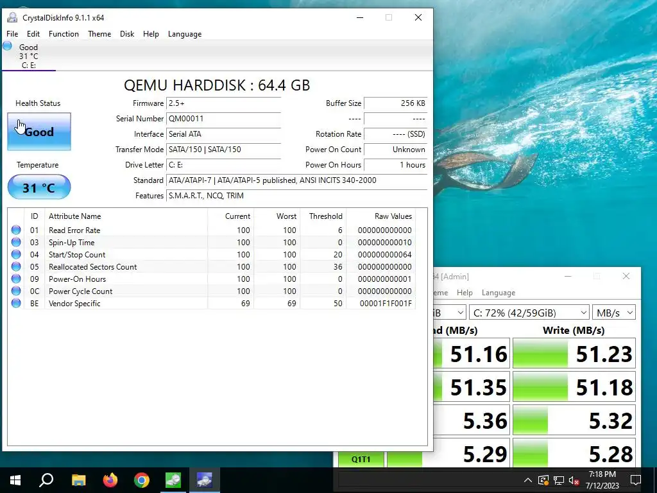Image resolution: width=657 pixels, height=493 pixels.
Task: Click the Features field S.M.A.R.T., NCQ, TRIM
Action: click(x=296, y=196)
